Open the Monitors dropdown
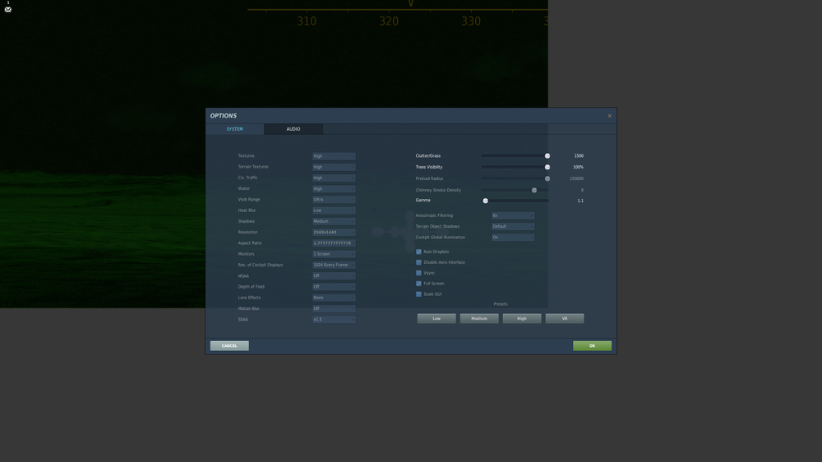Screen dimensions: 822x462 [334, 254]
